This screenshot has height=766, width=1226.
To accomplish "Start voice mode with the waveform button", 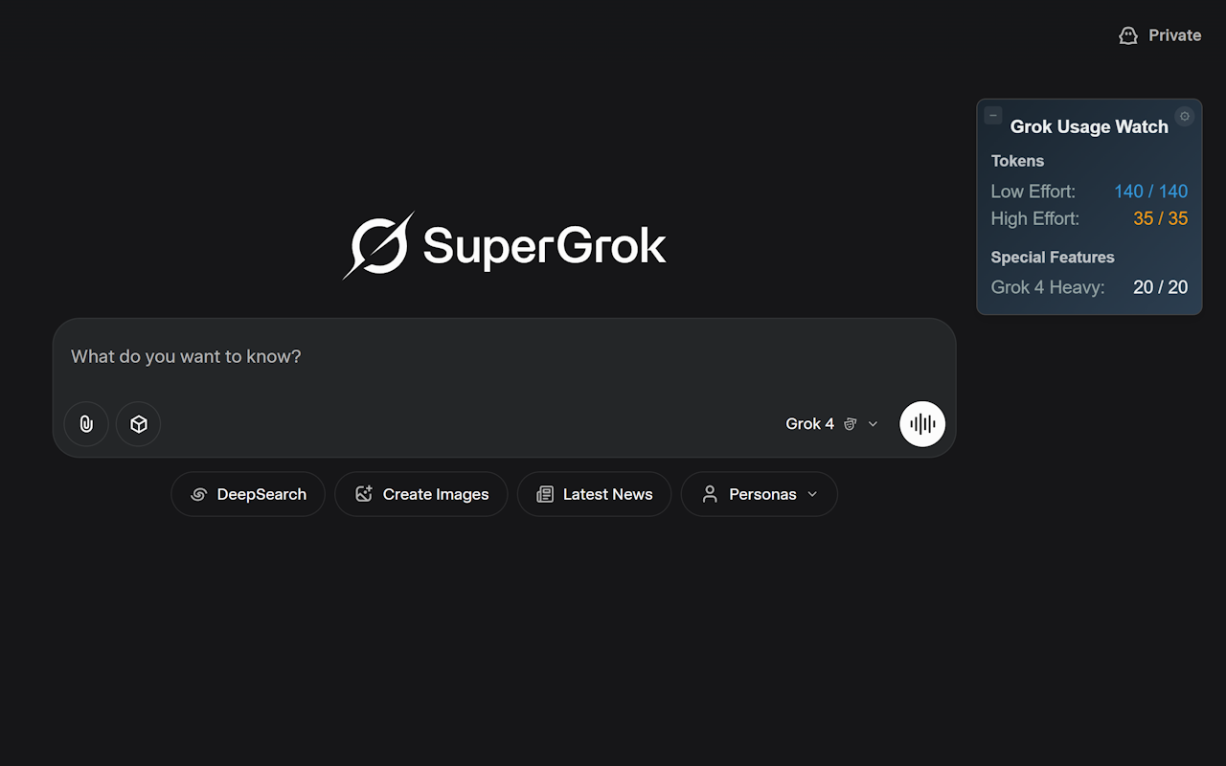I will coord(921,423).
